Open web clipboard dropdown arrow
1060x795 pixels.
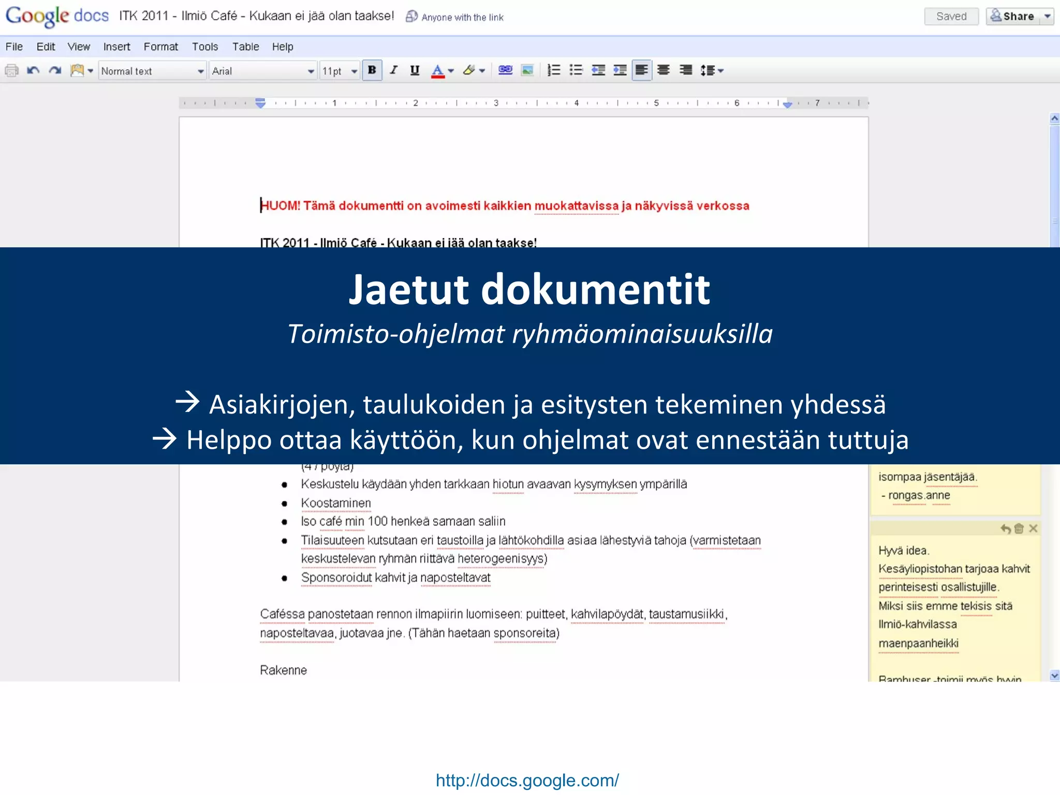point(91,71)
